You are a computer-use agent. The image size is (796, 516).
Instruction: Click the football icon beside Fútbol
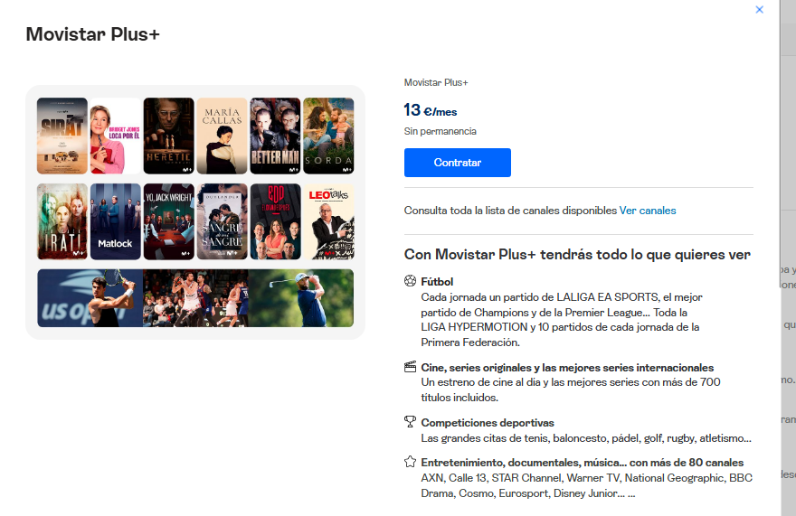click(410, 280)
